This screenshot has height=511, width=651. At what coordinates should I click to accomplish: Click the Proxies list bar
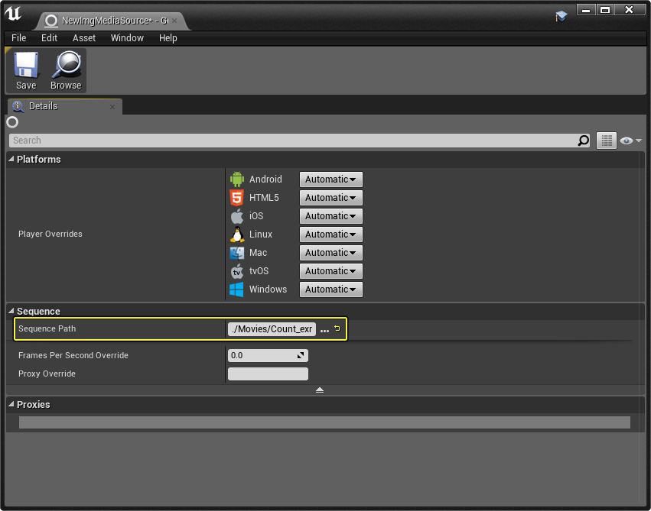point(324,422)
